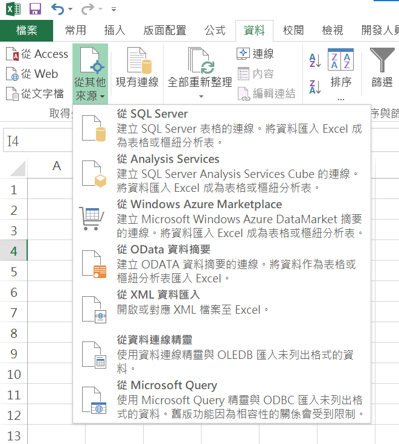
Task: Choose 從 SQL Server menu item
Action: (222, 128)
